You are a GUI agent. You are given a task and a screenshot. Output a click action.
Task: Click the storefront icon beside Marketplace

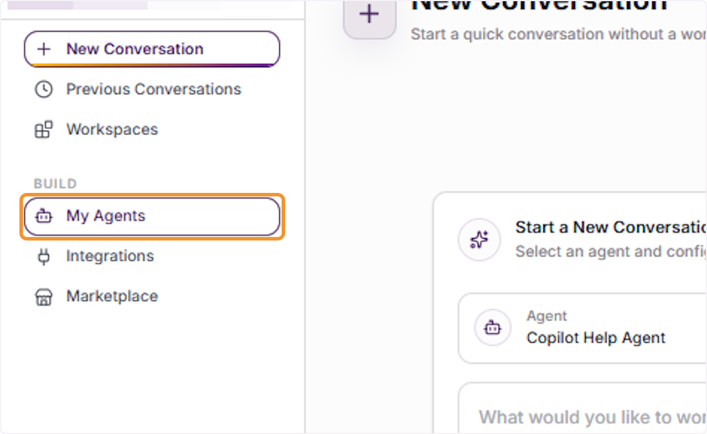44,296
